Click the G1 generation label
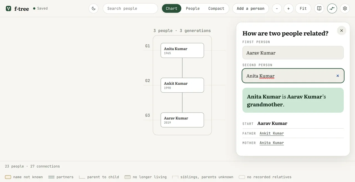Image resolution: width=355 pixels, height=182 pixels. click(148, 46)
